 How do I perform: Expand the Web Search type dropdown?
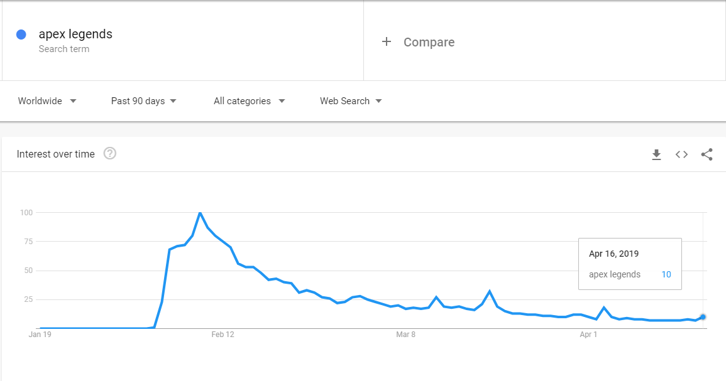coord(351,101)
